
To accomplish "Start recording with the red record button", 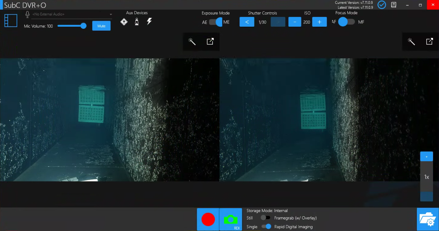I will click(x=208, y=219).
